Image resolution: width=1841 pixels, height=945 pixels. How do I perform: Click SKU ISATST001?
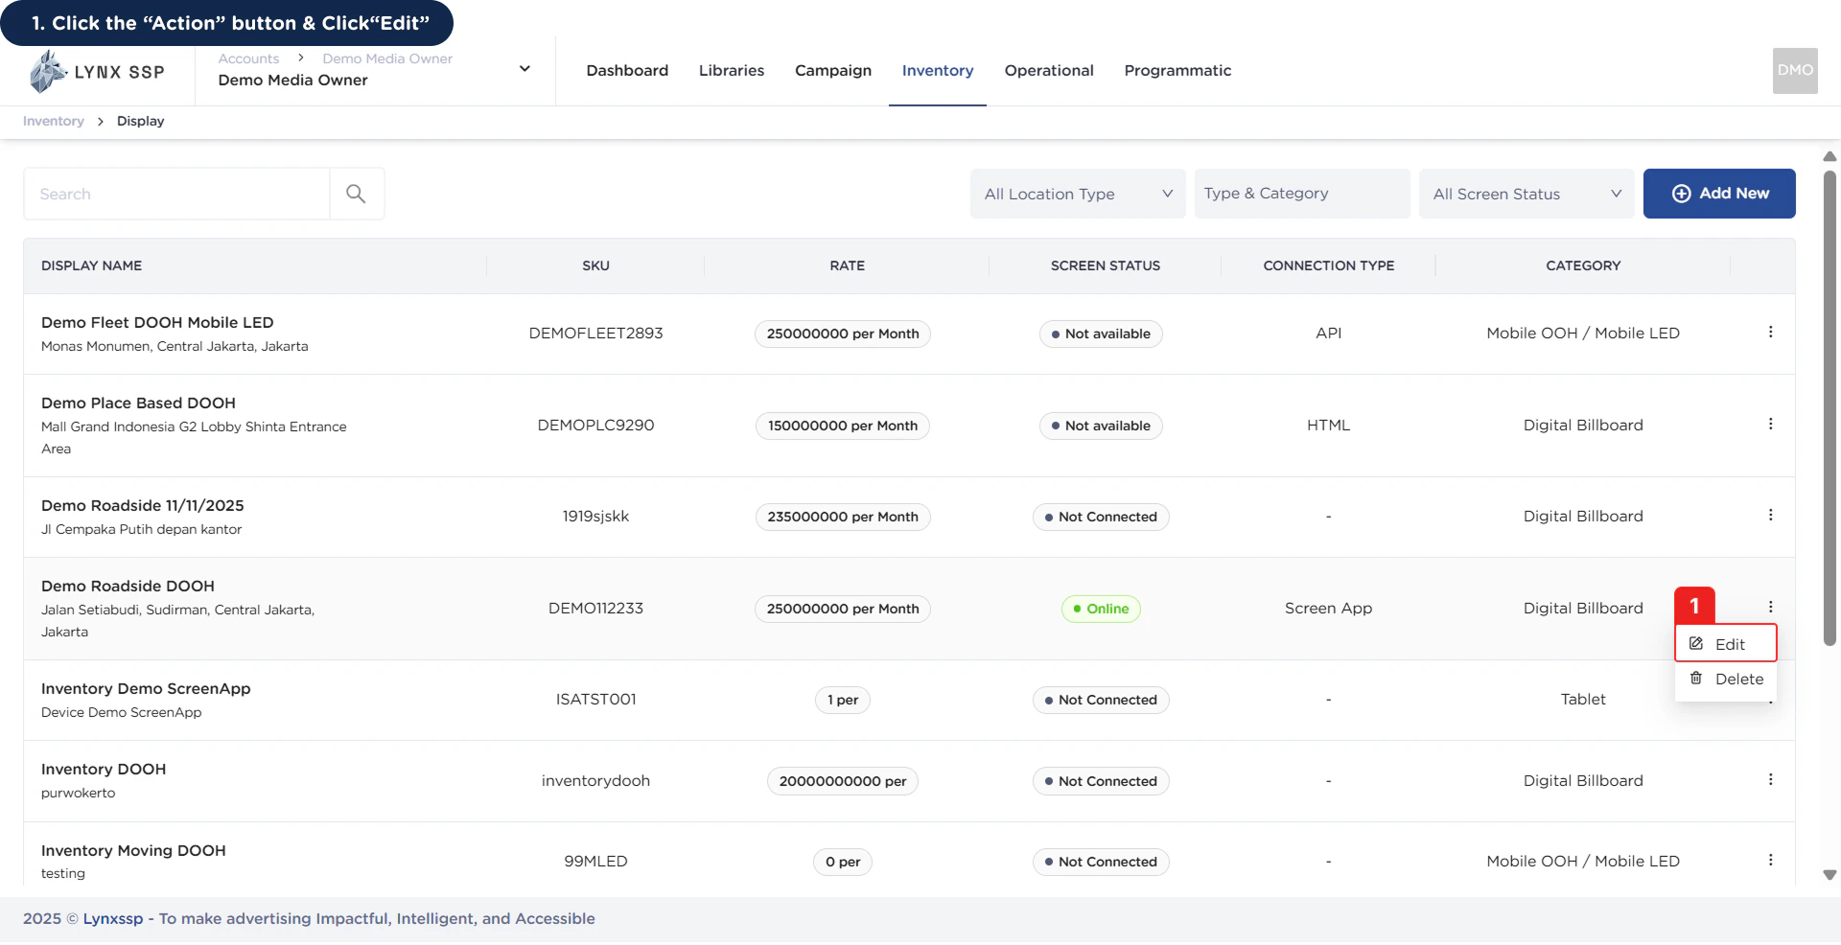pos(595,700)
